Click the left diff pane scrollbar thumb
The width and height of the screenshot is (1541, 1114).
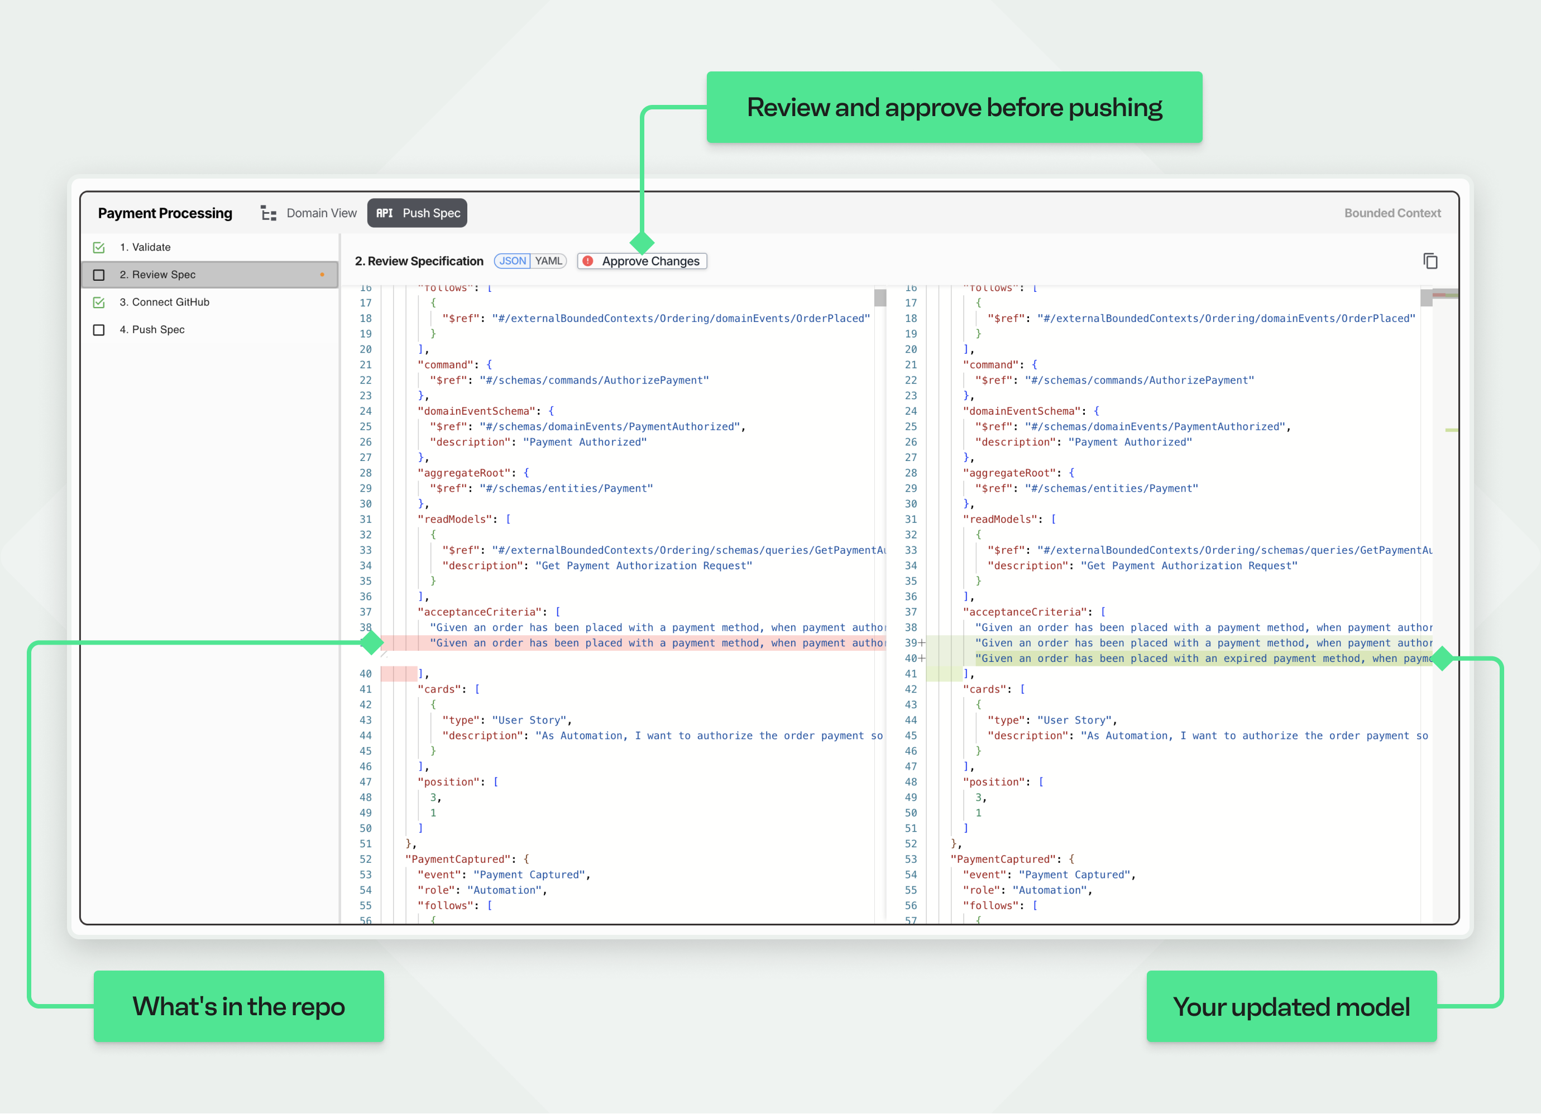tap(880, 297)
